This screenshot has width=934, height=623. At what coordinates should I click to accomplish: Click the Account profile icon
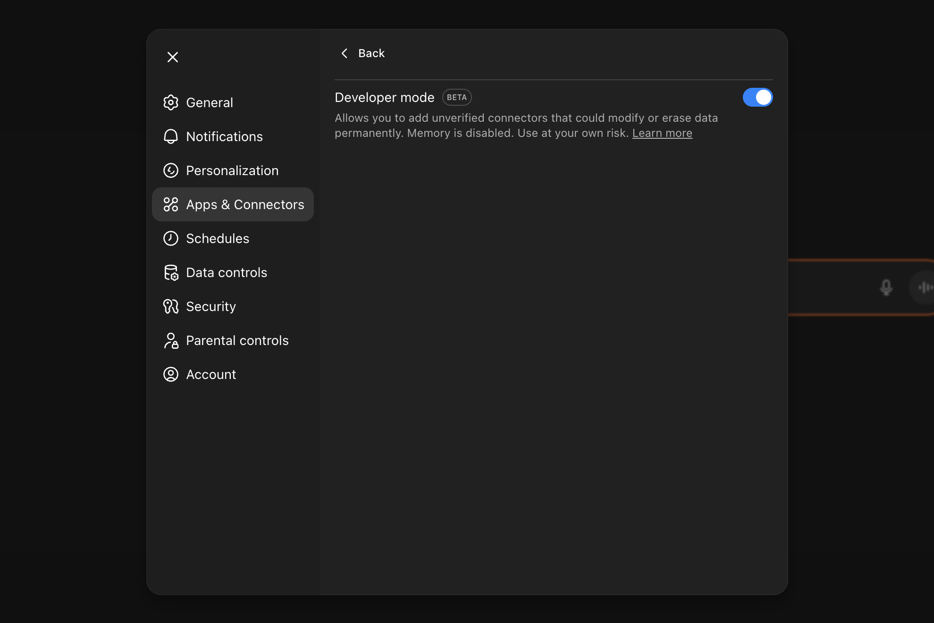tap(170, 374)
